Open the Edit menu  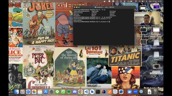coord(29,1)
